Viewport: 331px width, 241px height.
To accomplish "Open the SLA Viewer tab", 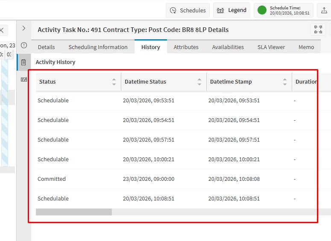I will (271, 47).
